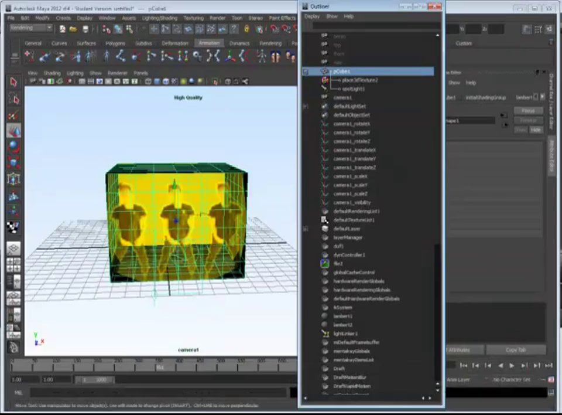562x415 pixels.
Task: Activate the Lasso select tool
Action: point(13,98)
